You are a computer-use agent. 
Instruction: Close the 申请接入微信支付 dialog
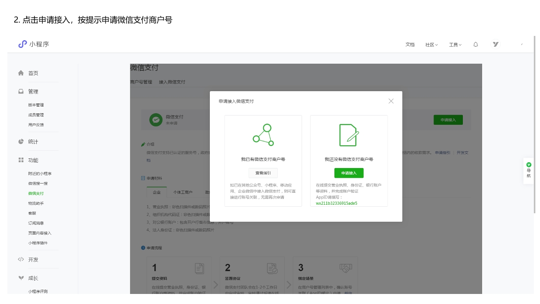[x=391, y=101]
